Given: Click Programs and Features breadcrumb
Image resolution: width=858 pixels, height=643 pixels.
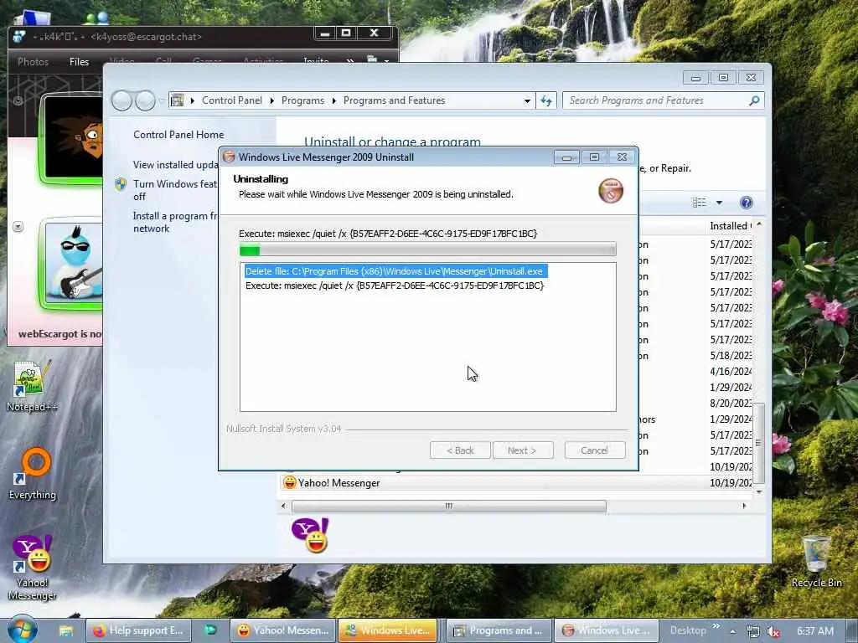Looking at the screenshot, I should (394, 100).
